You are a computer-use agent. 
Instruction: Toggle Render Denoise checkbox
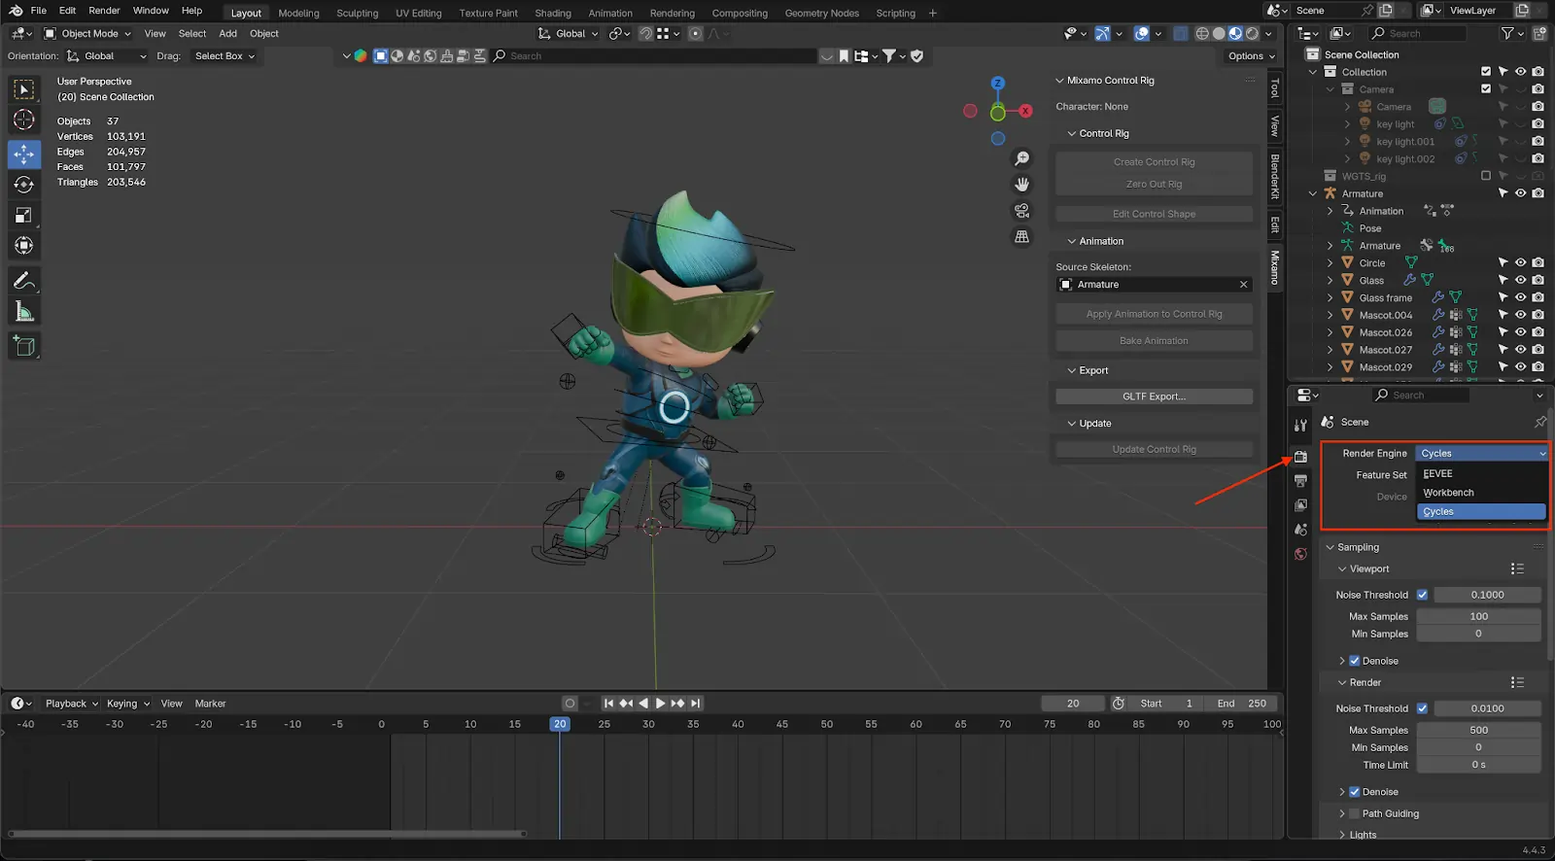coord(1355,792)
